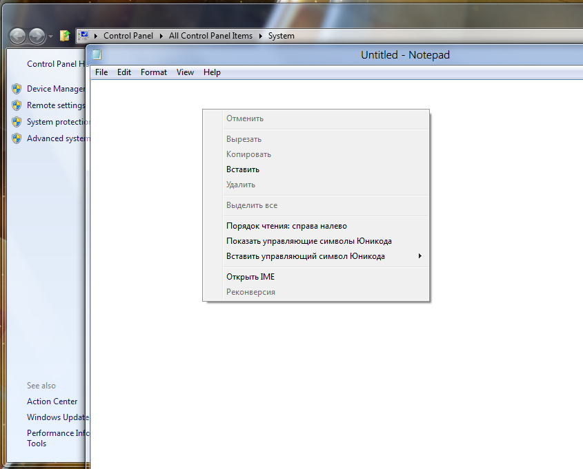Viewport: 583px width, 469px height.
Task: Click the shield icon beside Device Manager
Action: pos(17,89)
